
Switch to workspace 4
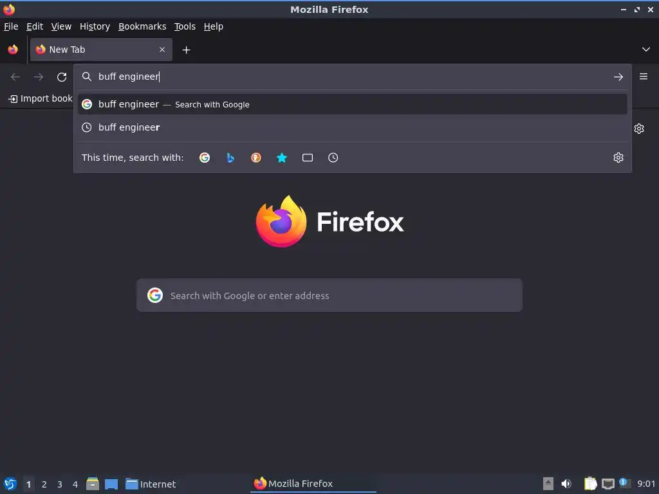point(75,484)
